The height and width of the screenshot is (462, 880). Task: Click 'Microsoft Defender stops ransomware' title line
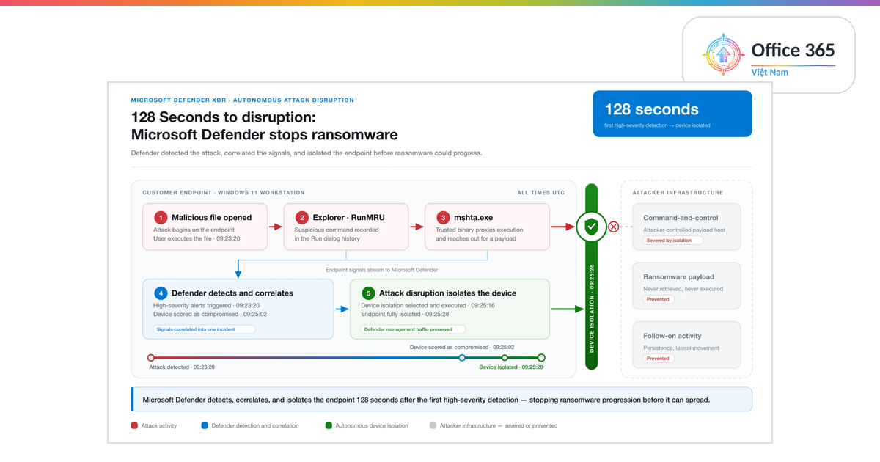point(264,135)
